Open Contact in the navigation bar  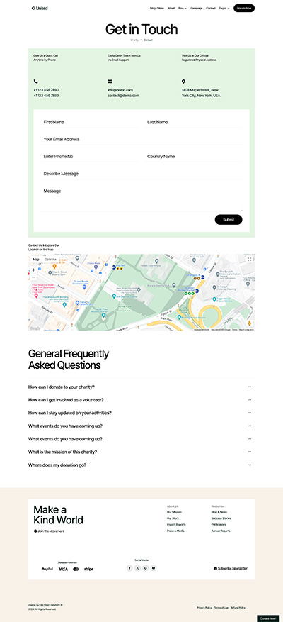coord(211,8)
